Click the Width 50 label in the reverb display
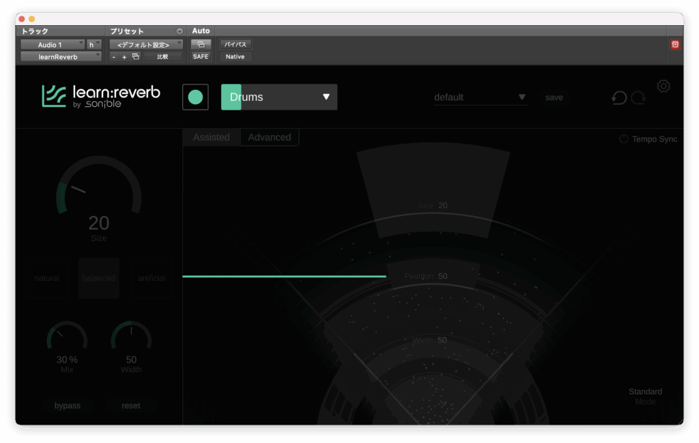The height and width of the screenshot is (443, 699). 429,340
